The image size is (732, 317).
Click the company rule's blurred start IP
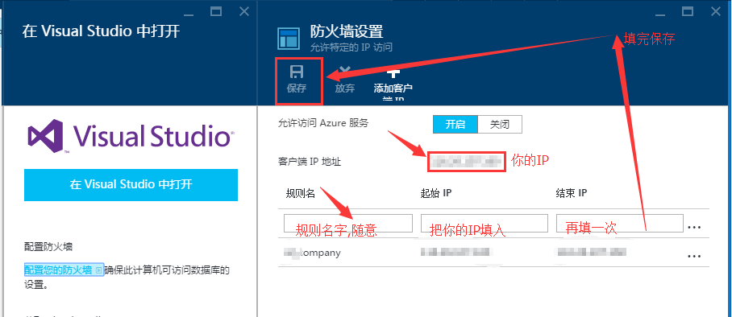click(455, 253)
